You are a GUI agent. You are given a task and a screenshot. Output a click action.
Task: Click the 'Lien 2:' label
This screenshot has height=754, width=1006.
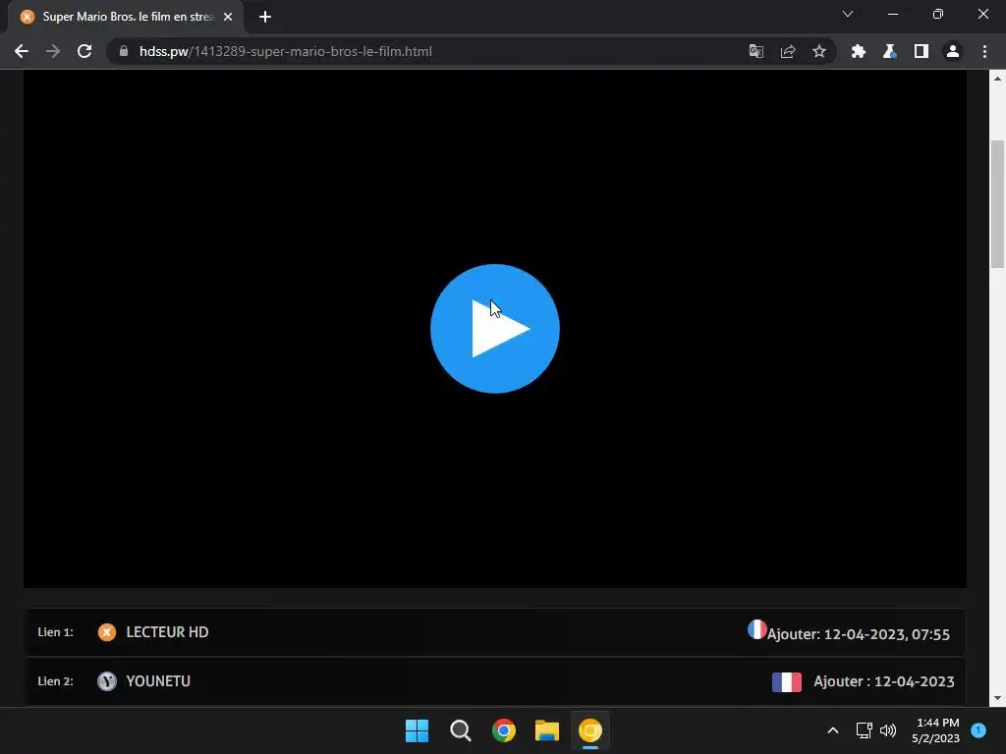[x=55, y=681]
